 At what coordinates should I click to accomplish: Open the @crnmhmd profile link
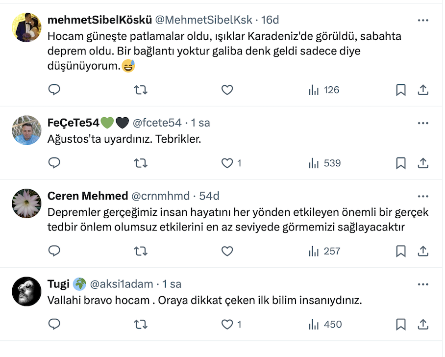[161, 196]
